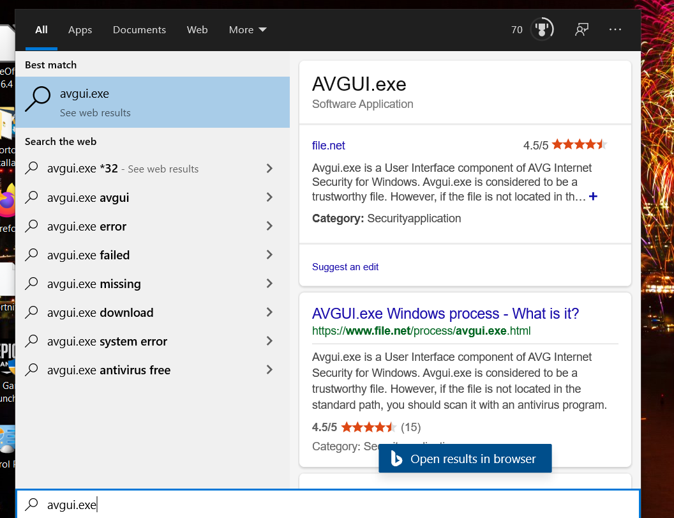Expand the avgui.exe failed suggestion chevron

tap(269, 255)
